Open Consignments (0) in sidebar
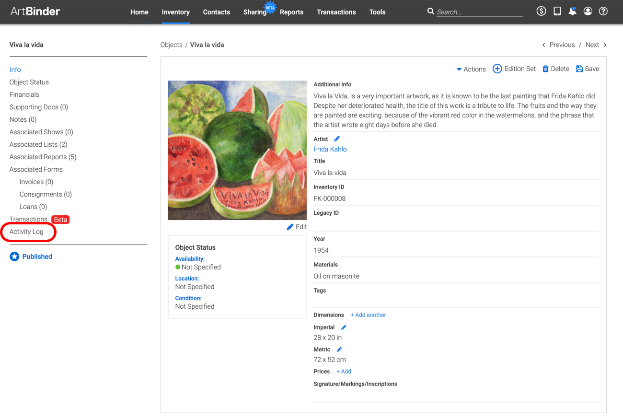 pos(46,194)
